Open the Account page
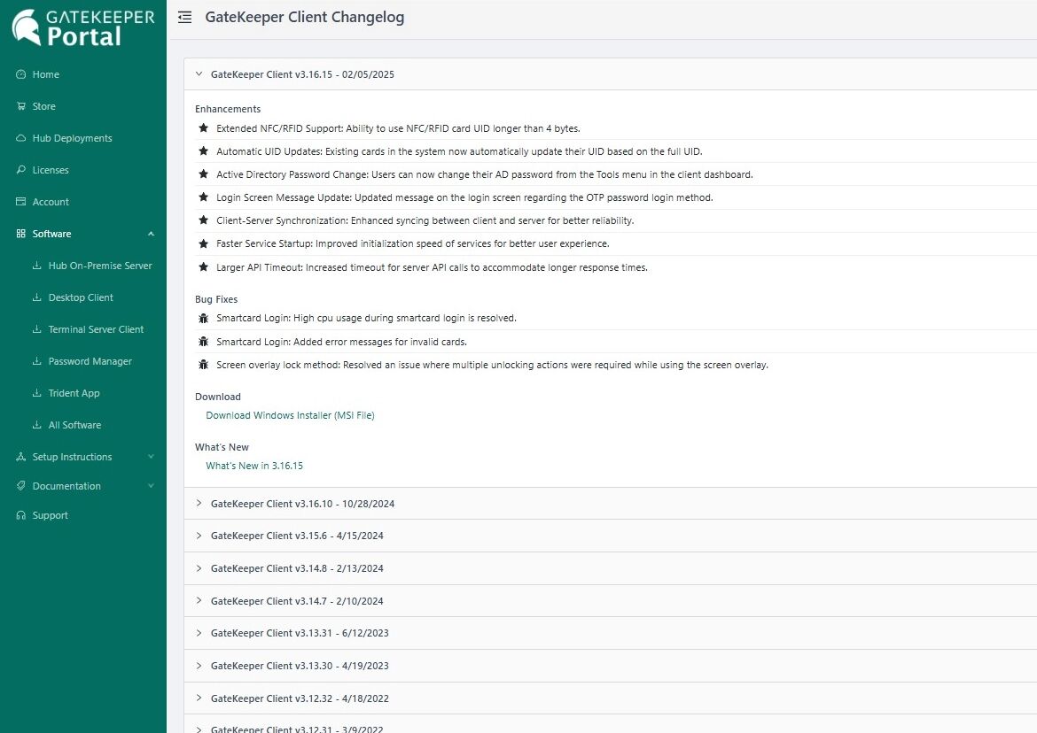The width and height of the screenshot is (1037, 733). tap(51, 202)
